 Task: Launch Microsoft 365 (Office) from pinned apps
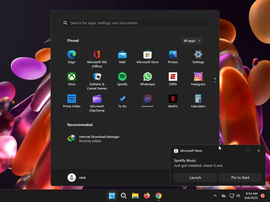97,59
